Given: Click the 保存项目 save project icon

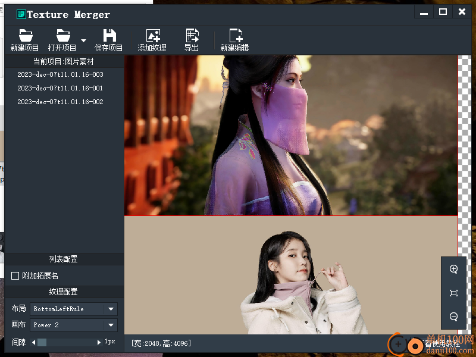Looking at the screenshot, I should [109, 36].
